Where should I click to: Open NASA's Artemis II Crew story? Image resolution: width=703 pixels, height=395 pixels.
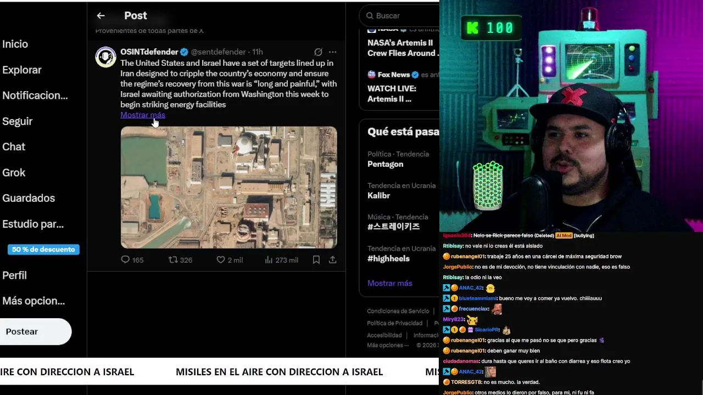point(403,48)
